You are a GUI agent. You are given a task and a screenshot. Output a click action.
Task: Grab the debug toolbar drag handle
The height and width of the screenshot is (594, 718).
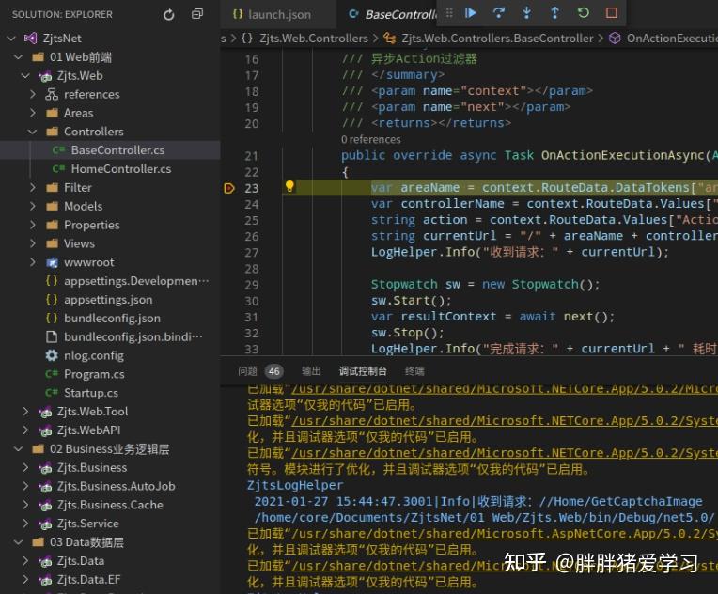click(x=449, y=13)
